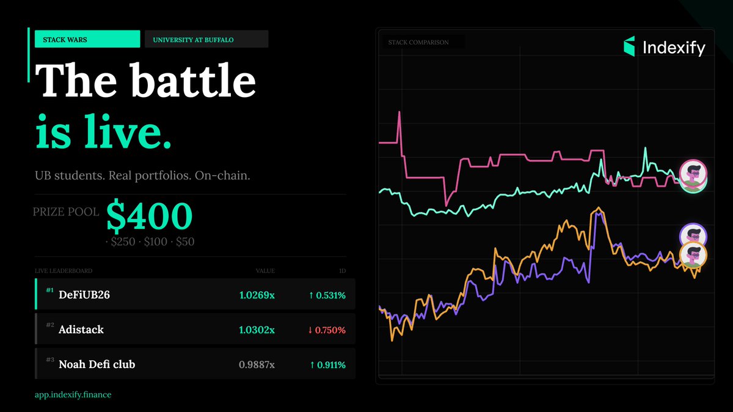
Task: Open the DeFiUB26 leaderboard row
Action: click(x=195, y=295)
